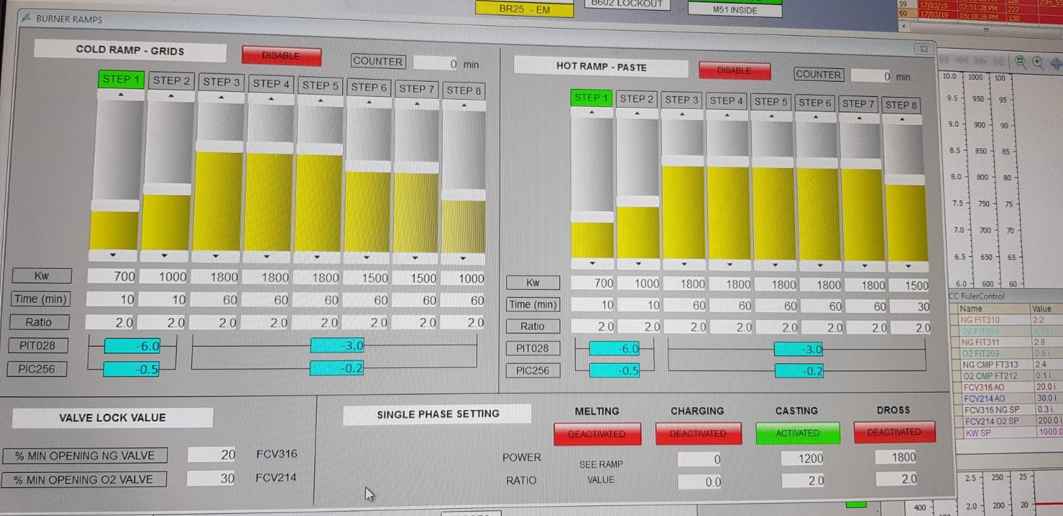Select STEP 1 in Cold Ramp - Grids
Image resolution: width=1063 pixels, height=516 pixels.
[121, 79]
